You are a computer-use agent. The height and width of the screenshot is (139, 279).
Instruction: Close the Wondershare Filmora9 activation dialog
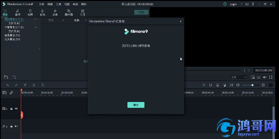click(x=181, y=21)
